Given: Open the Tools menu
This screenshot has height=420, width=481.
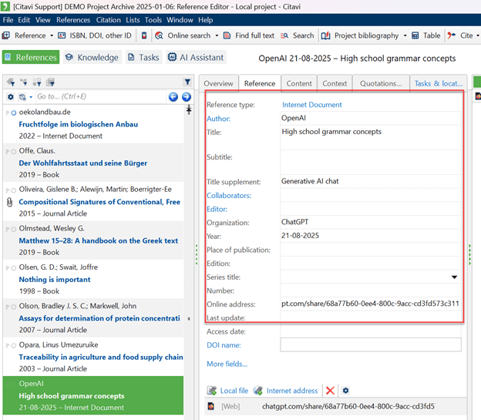Looking at the screenshot, I should (153, 20).
